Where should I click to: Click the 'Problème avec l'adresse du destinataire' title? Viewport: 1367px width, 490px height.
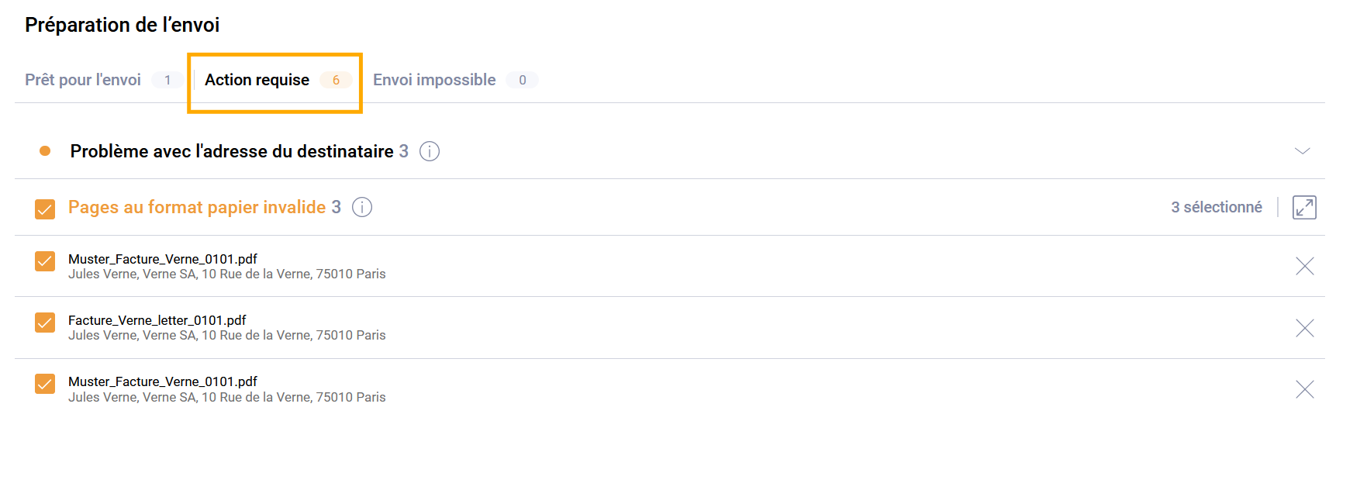click(232, 151)
